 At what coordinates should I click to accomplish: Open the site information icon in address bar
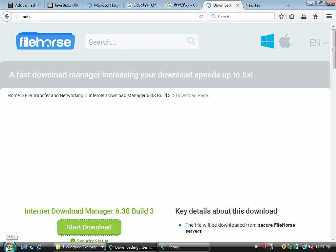tap(16, 16)
